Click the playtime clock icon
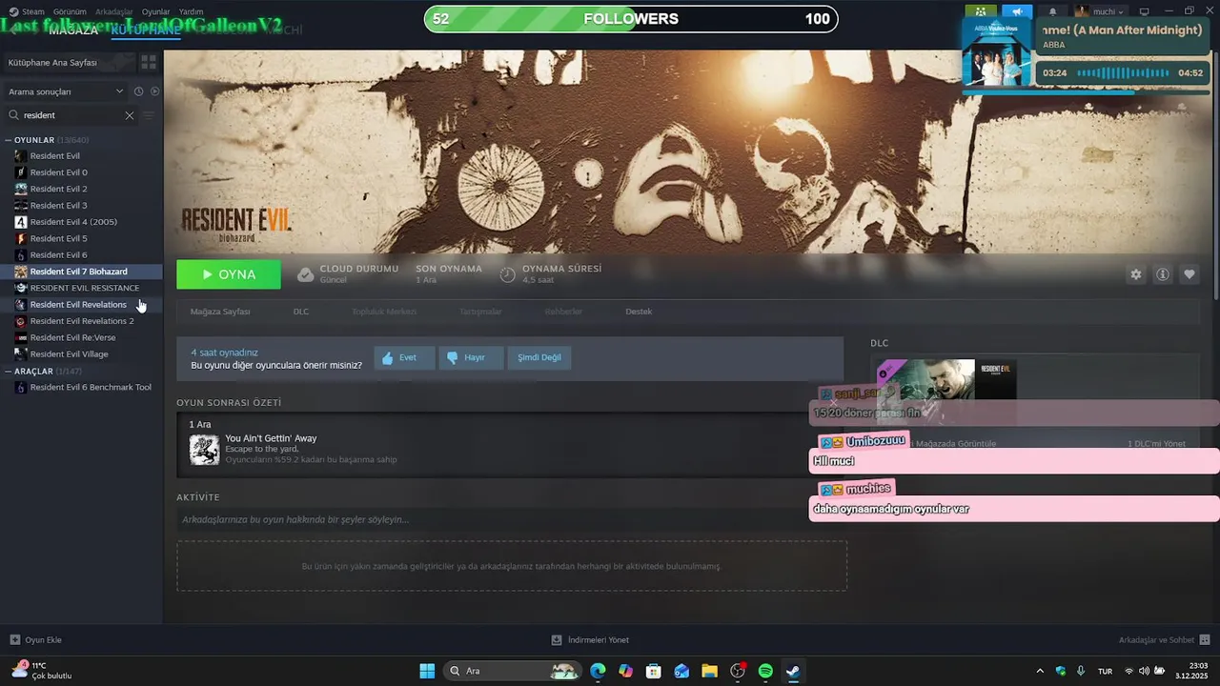The width and height of the screenshot is (1220, 686). [508, 274]
